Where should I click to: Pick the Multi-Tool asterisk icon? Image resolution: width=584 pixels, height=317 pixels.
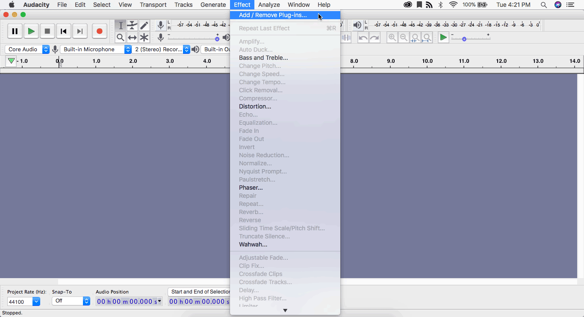point(144,38)
